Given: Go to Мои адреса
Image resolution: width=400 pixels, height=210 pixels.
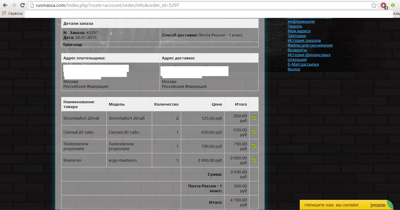Looking at the screenshot, I should point(299,31).
